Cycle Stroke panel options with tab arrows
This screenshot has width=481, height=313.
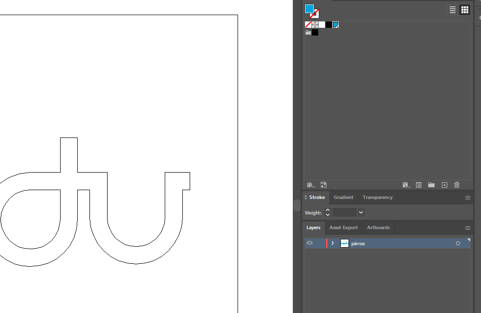pyautogui.click(x=306, y=197)
